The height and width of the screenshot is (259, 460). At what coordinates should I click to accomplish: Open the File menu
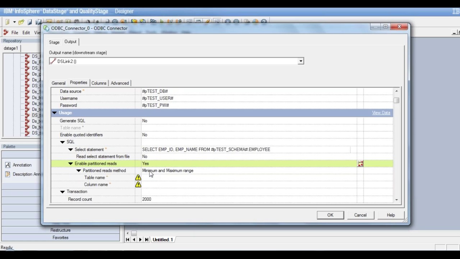[x=15, y=32]
